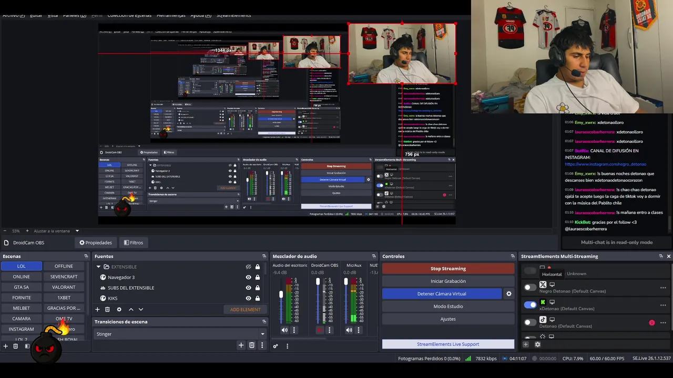The image size is (673, 378).
Task: Switch to the OFFLINE scene
Action: tap(64, 266)
